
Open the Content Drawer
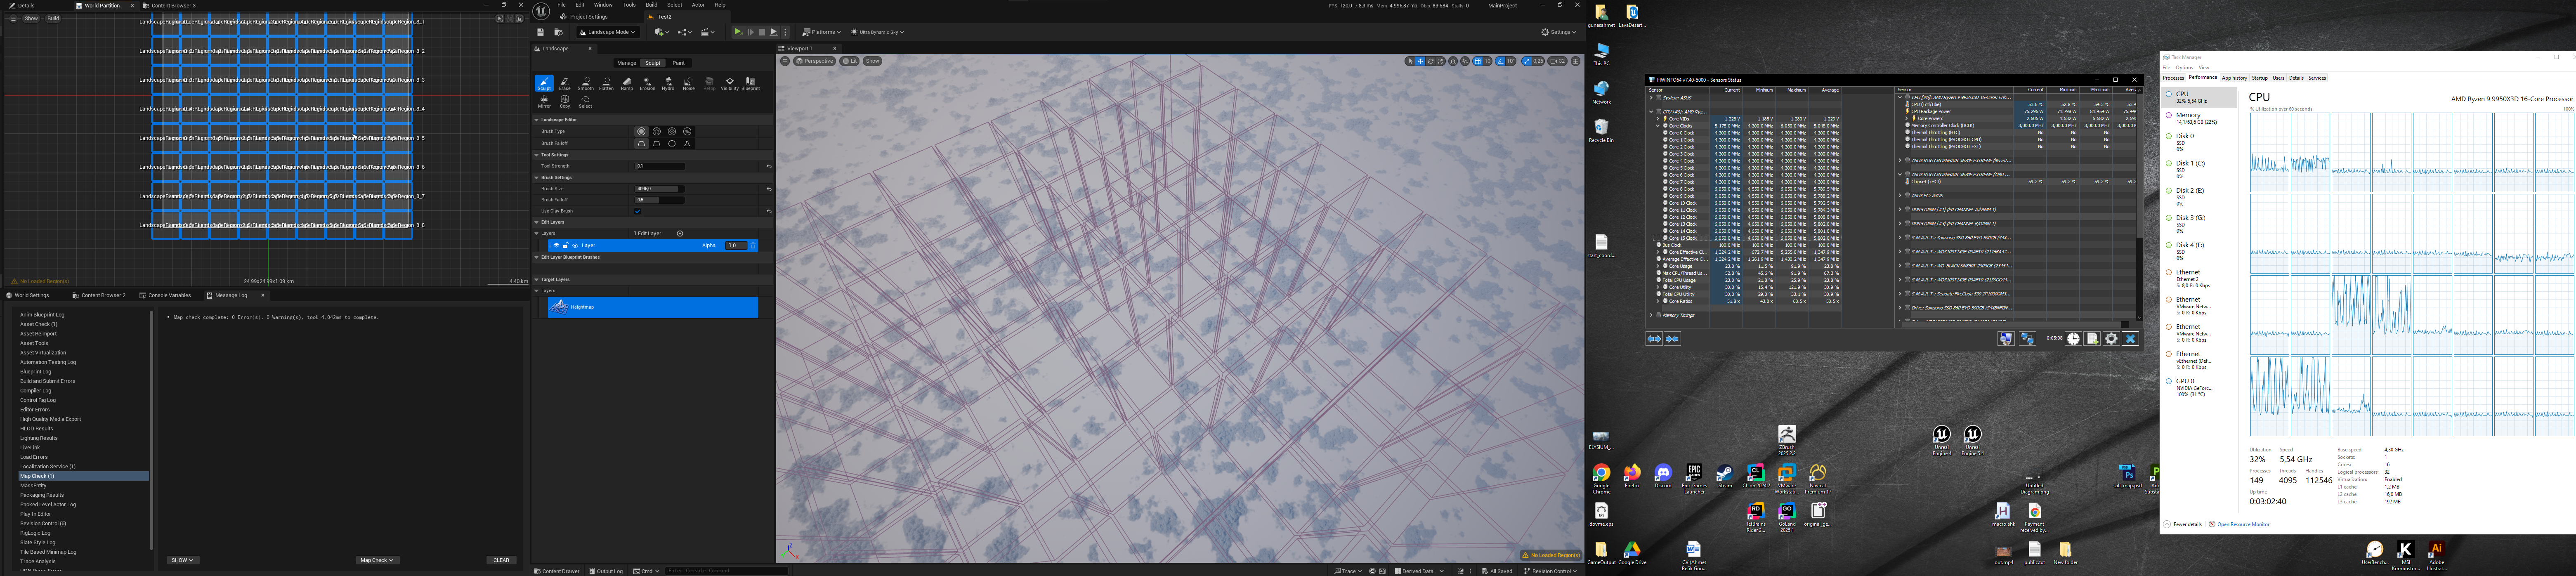[x=557, y=571]
